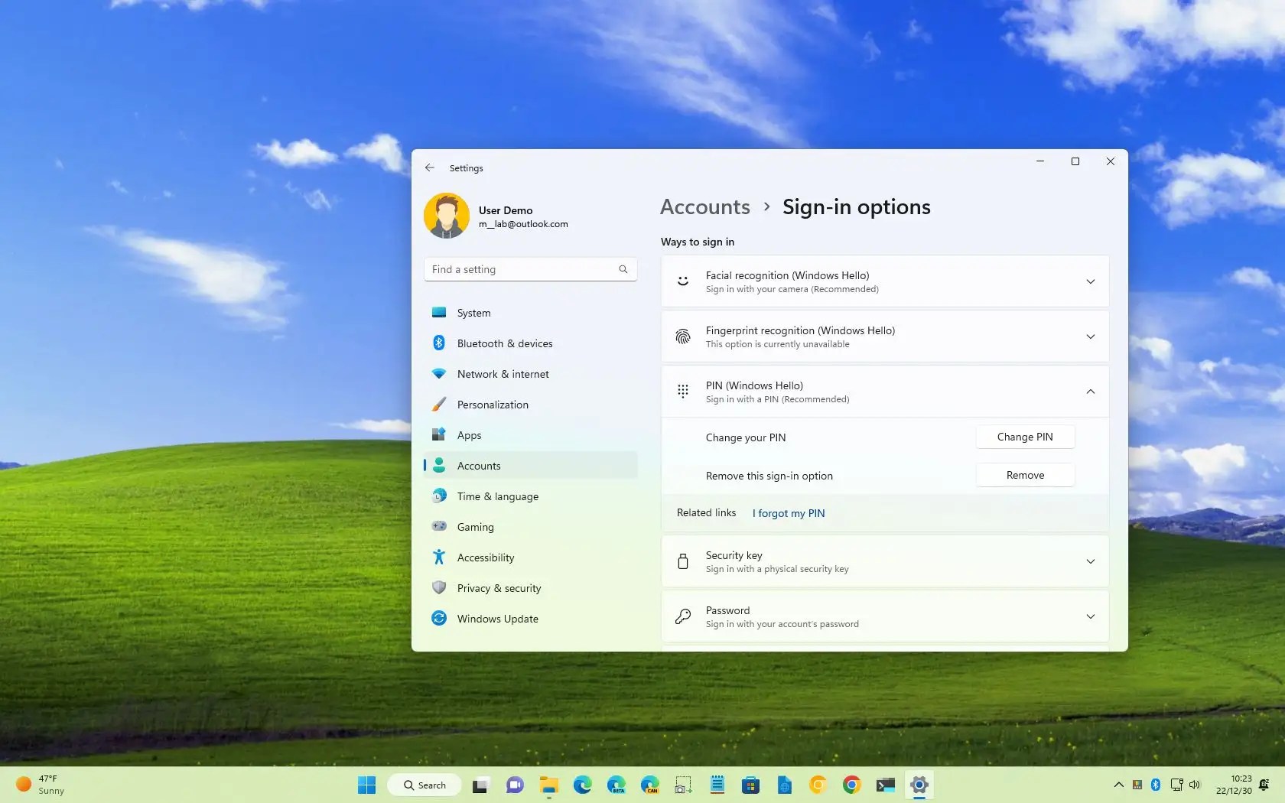Collapse the PIN (Windows Hello) section
This screenshot has height=803, width=1285.
[x=1090, y=392]
